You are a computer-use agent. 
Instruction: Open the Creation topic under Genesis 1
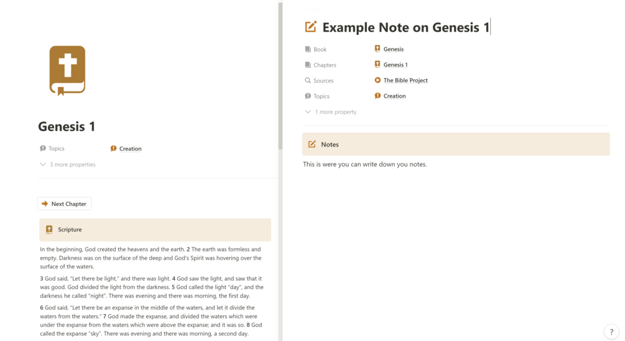[x=130, y=148]
